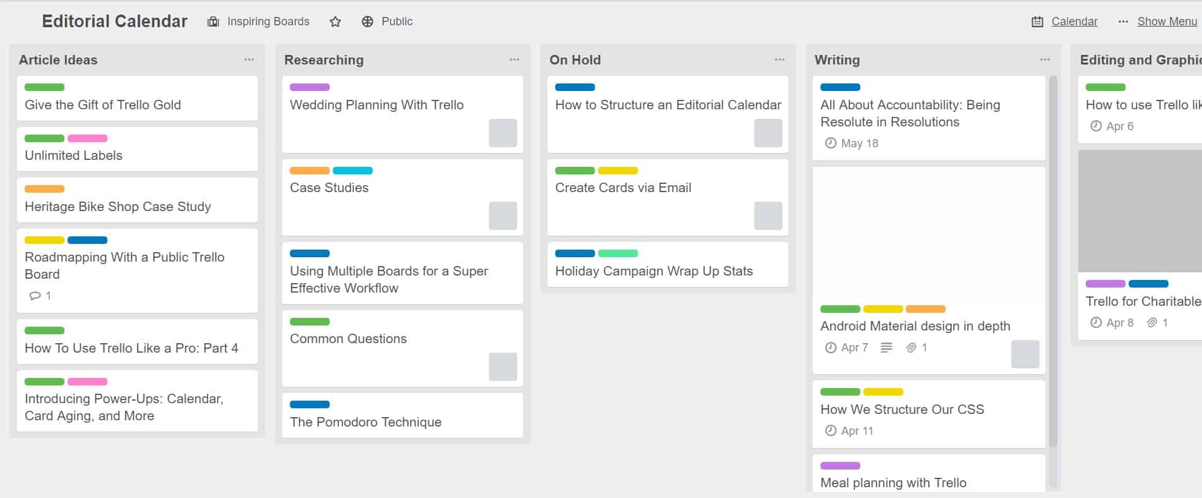Open the Article Ideas list menu
The height and width of the screenshot is (498, 1202).
[249, 59]
